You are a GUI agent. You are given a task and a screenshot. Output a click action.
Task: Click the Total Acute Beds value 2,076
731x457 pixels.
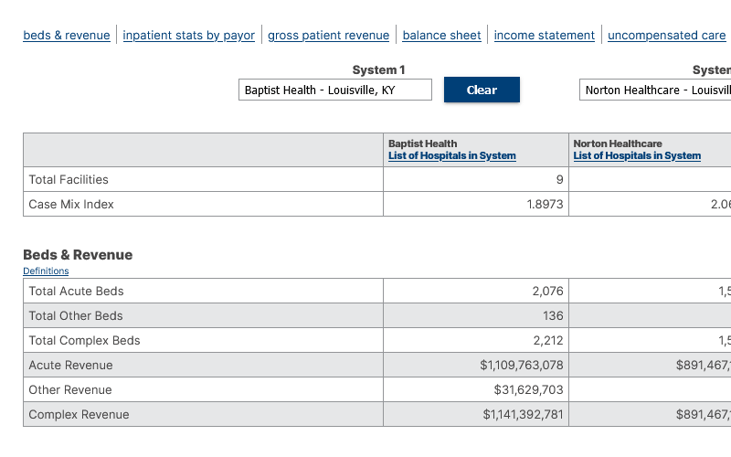[x=547, y=291]
